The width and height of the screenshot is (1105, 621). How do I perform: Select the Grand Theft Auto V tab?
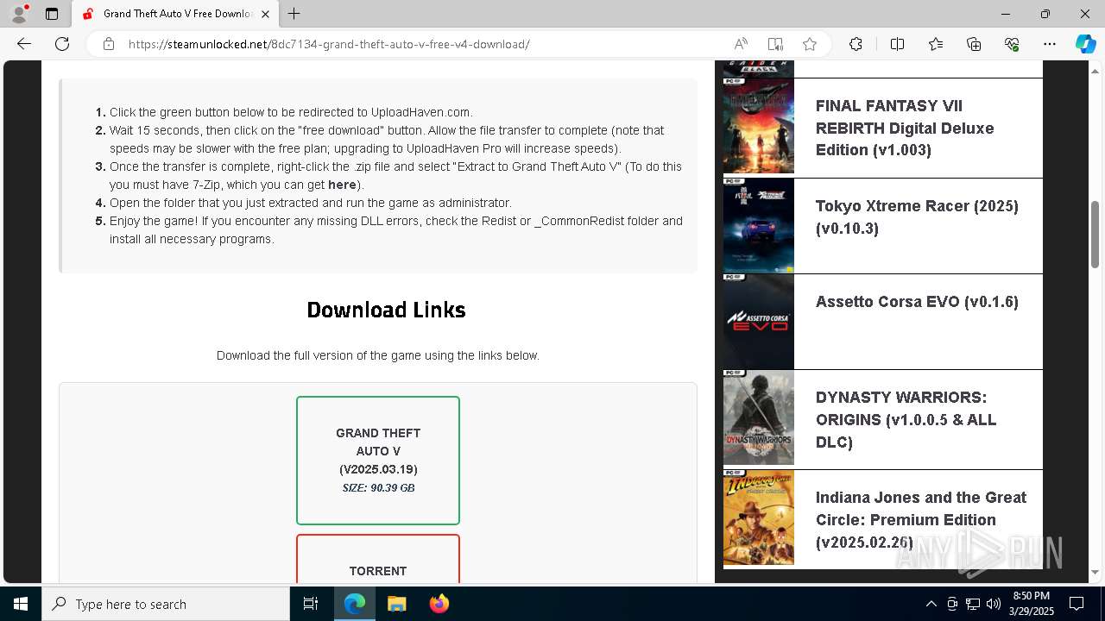(175, 14)
